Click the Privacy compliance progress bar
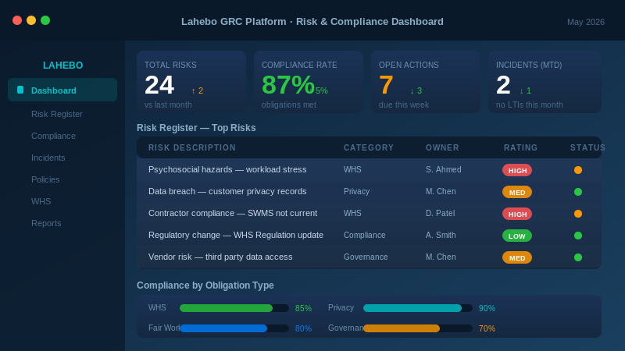 (418, 308)
